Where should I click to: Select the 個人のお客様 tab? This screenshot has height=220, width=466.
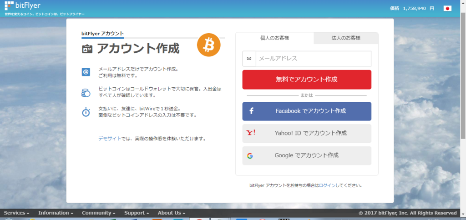[x=274, y=38]
